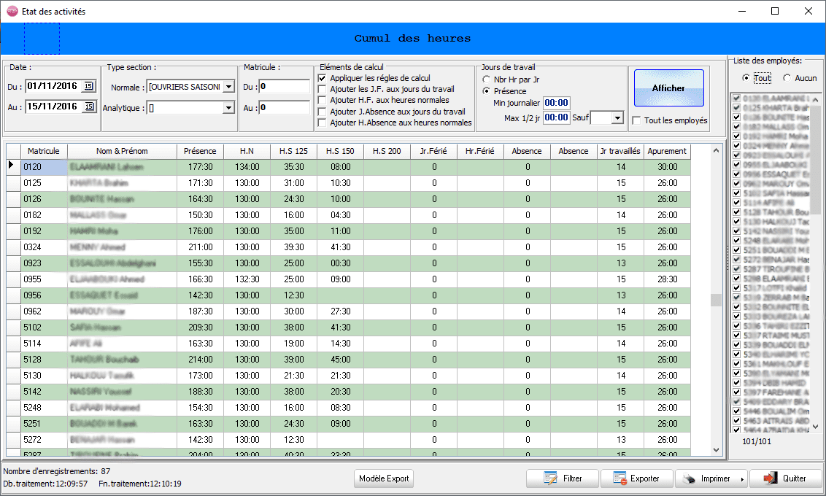Open the Analytique section dropdown
The height and width of the screenshot is (496, 826).
click(228, 108)
